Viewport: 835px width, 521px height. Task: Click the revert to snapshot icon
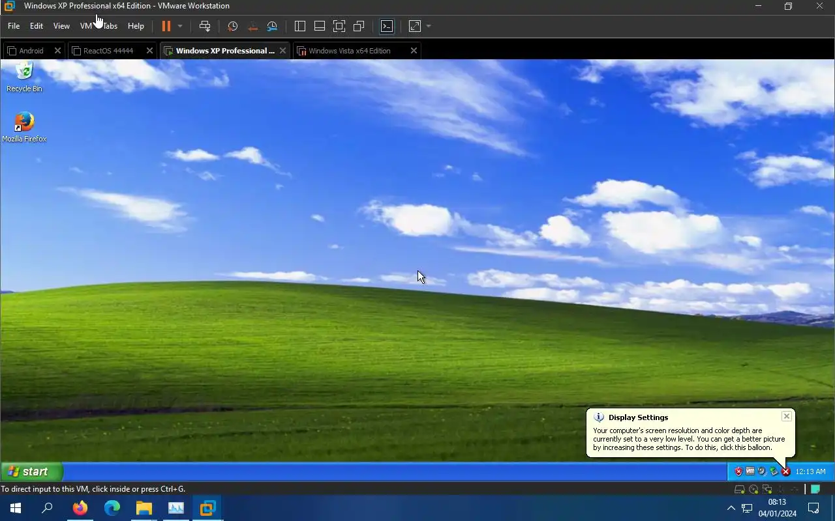click(252, 26)
